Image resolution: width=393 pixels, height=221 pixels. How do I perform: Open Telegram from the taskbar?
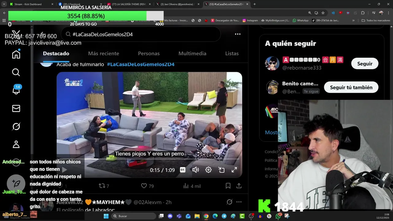(224, 216)
